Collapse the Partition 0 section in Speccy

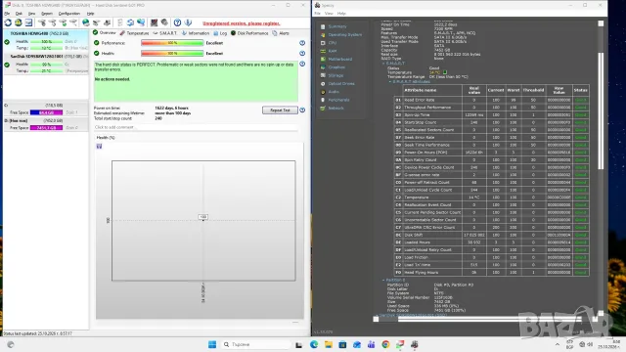coord(383,281)
